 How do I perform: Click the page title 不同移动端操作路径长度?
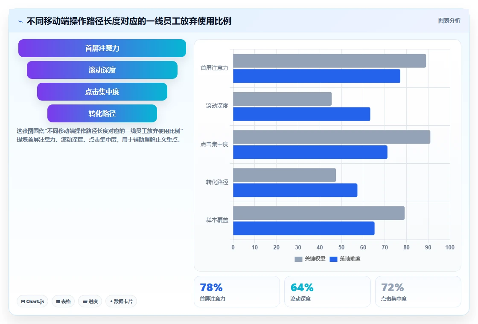point(129,21)
